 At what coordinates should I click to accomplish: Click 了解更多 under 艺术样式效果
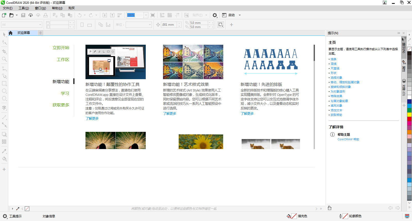[169, 114]
